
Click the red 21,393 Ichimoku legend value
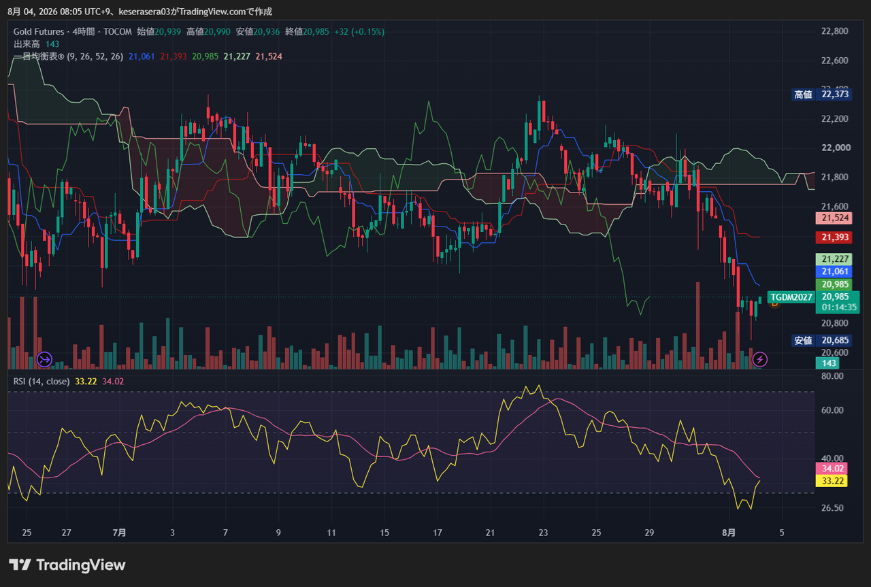tap(174, 56)
